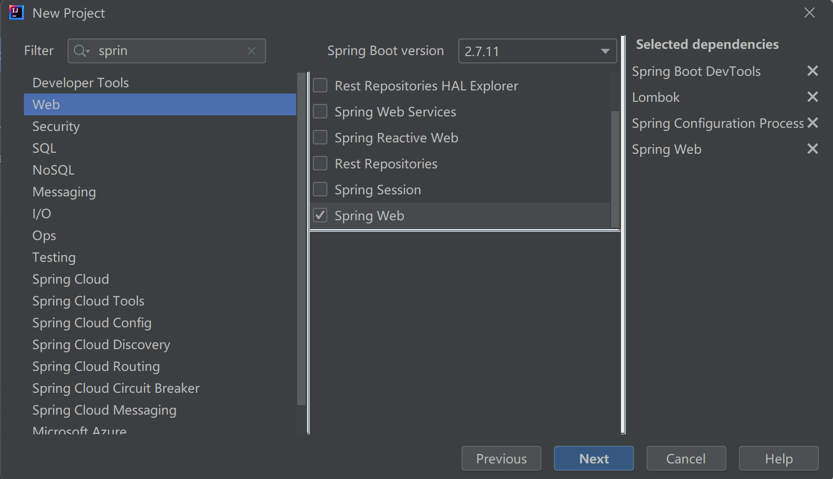Viewport: 833px width, 479px height.
Task: Click the Spring Boot DevTools entry text
Action: pyautogui.click(x=696, y=71)
